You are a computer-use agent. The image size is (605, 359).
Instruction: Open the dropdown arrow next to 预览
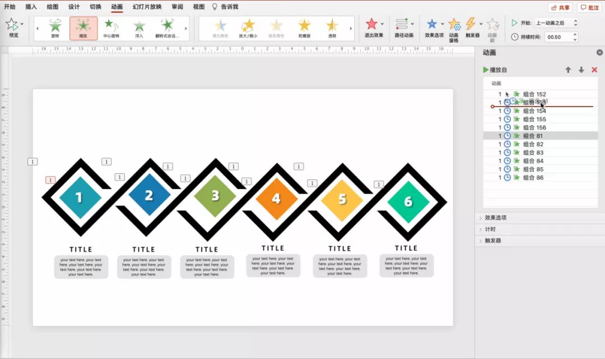point(22,24)
